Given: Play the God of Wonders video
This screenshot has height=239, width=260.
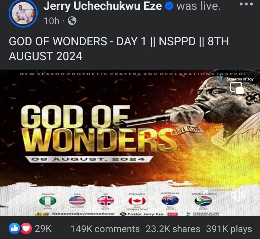Looking at the screenshot, I should click(130, 143).
